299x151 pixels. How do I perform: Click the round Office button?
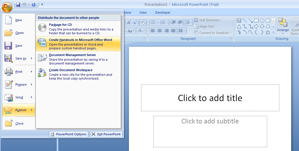coord(7,7)
